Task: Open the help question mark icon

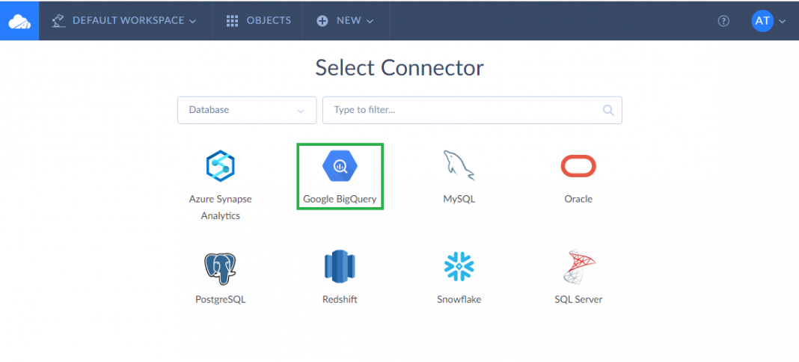Action: pyautogui.click(x=723, y=21)
